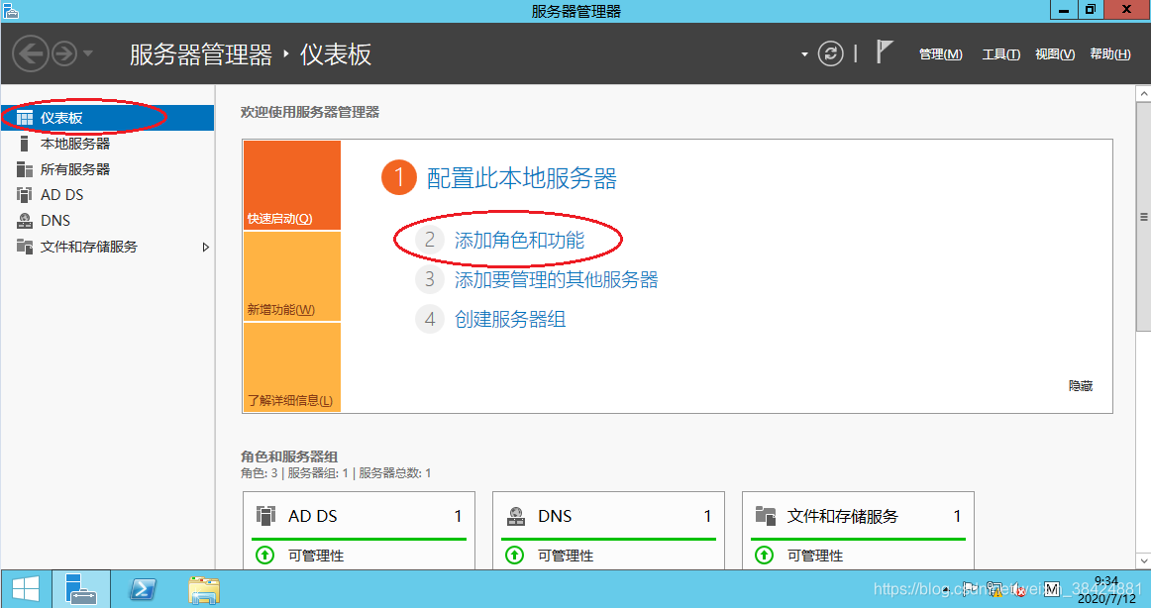Image resolution: width=1151 pixels, height=608 pixels.
Task: Click the server manager title bar icon
Action: 10,10
